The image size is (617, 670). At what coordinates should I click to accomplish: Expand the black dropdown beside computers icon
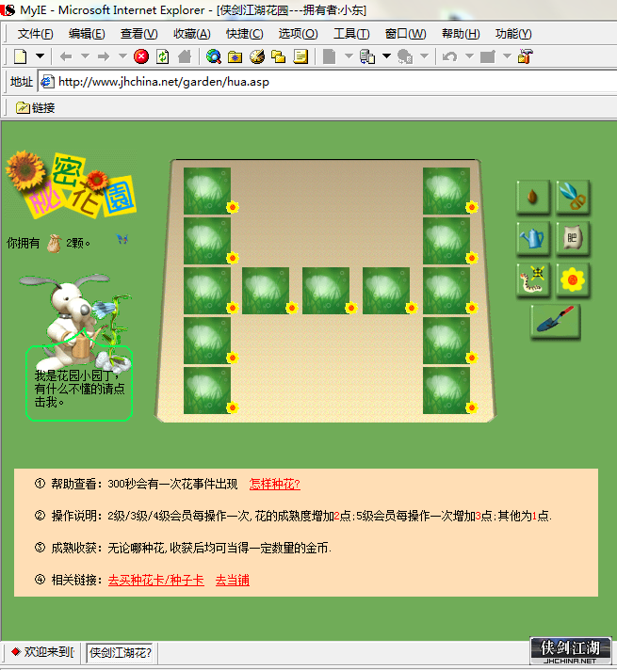[386, 56]
